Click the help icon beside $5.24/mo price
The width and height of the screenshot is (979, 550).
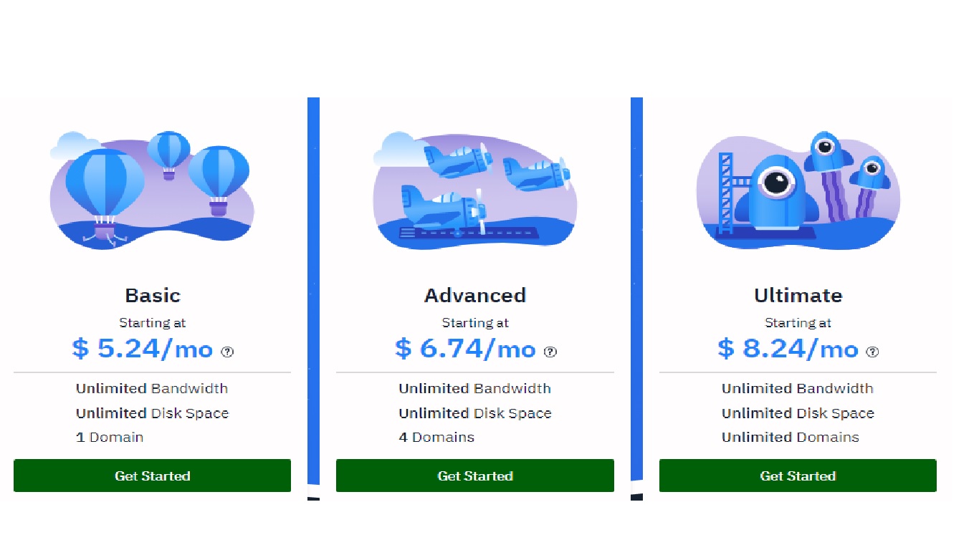[x=227, y=352]
